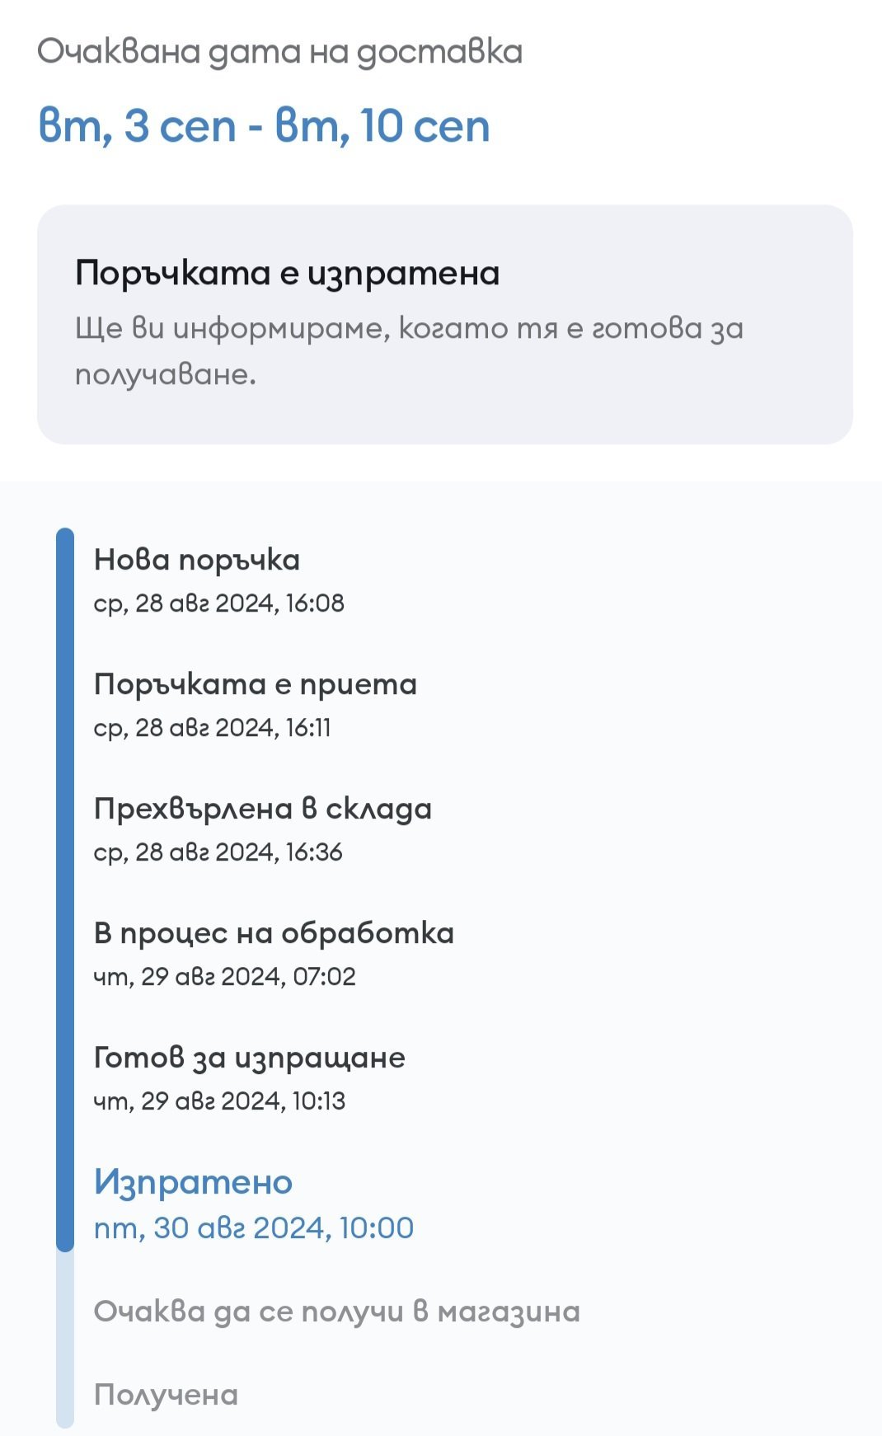Open the highlighted 'Изпратено' current status
The width and height of the screenshot is (882, 1436).
tap(193, 1182)
